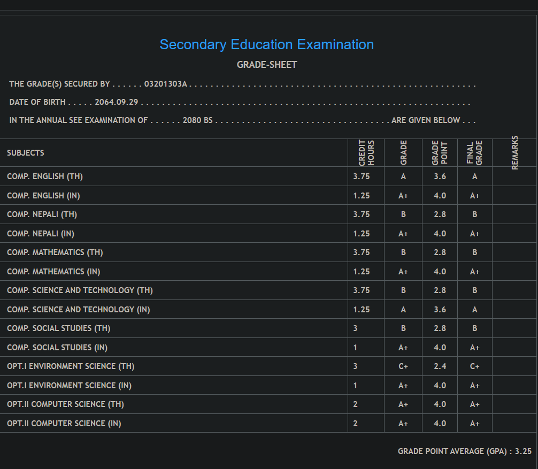Click the exam year 2080 BS
Image resolution: width=538 pixels, height=469 pixels.
click(x=197, y=120)
